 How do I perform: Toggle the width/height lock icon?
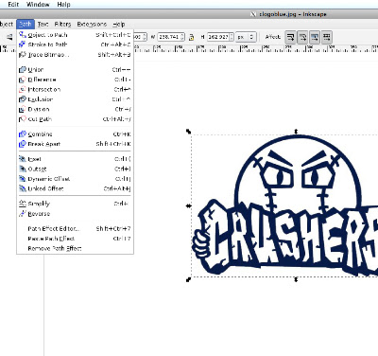click(x=191, y=37)
